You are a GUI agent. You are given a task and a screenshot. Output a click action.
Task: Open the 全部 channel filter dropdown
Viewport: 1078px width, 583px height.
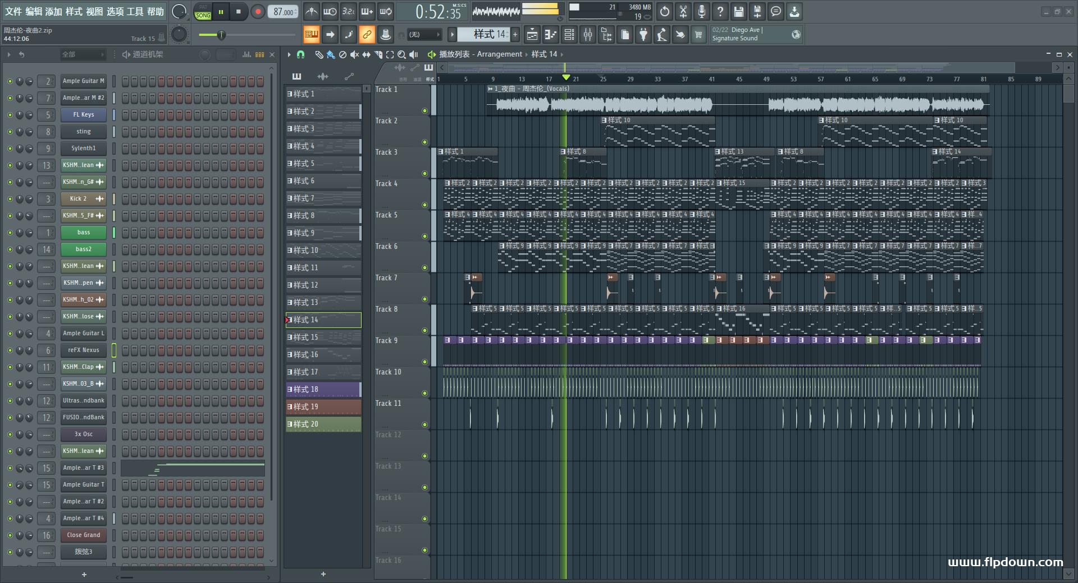click(83, 54)
